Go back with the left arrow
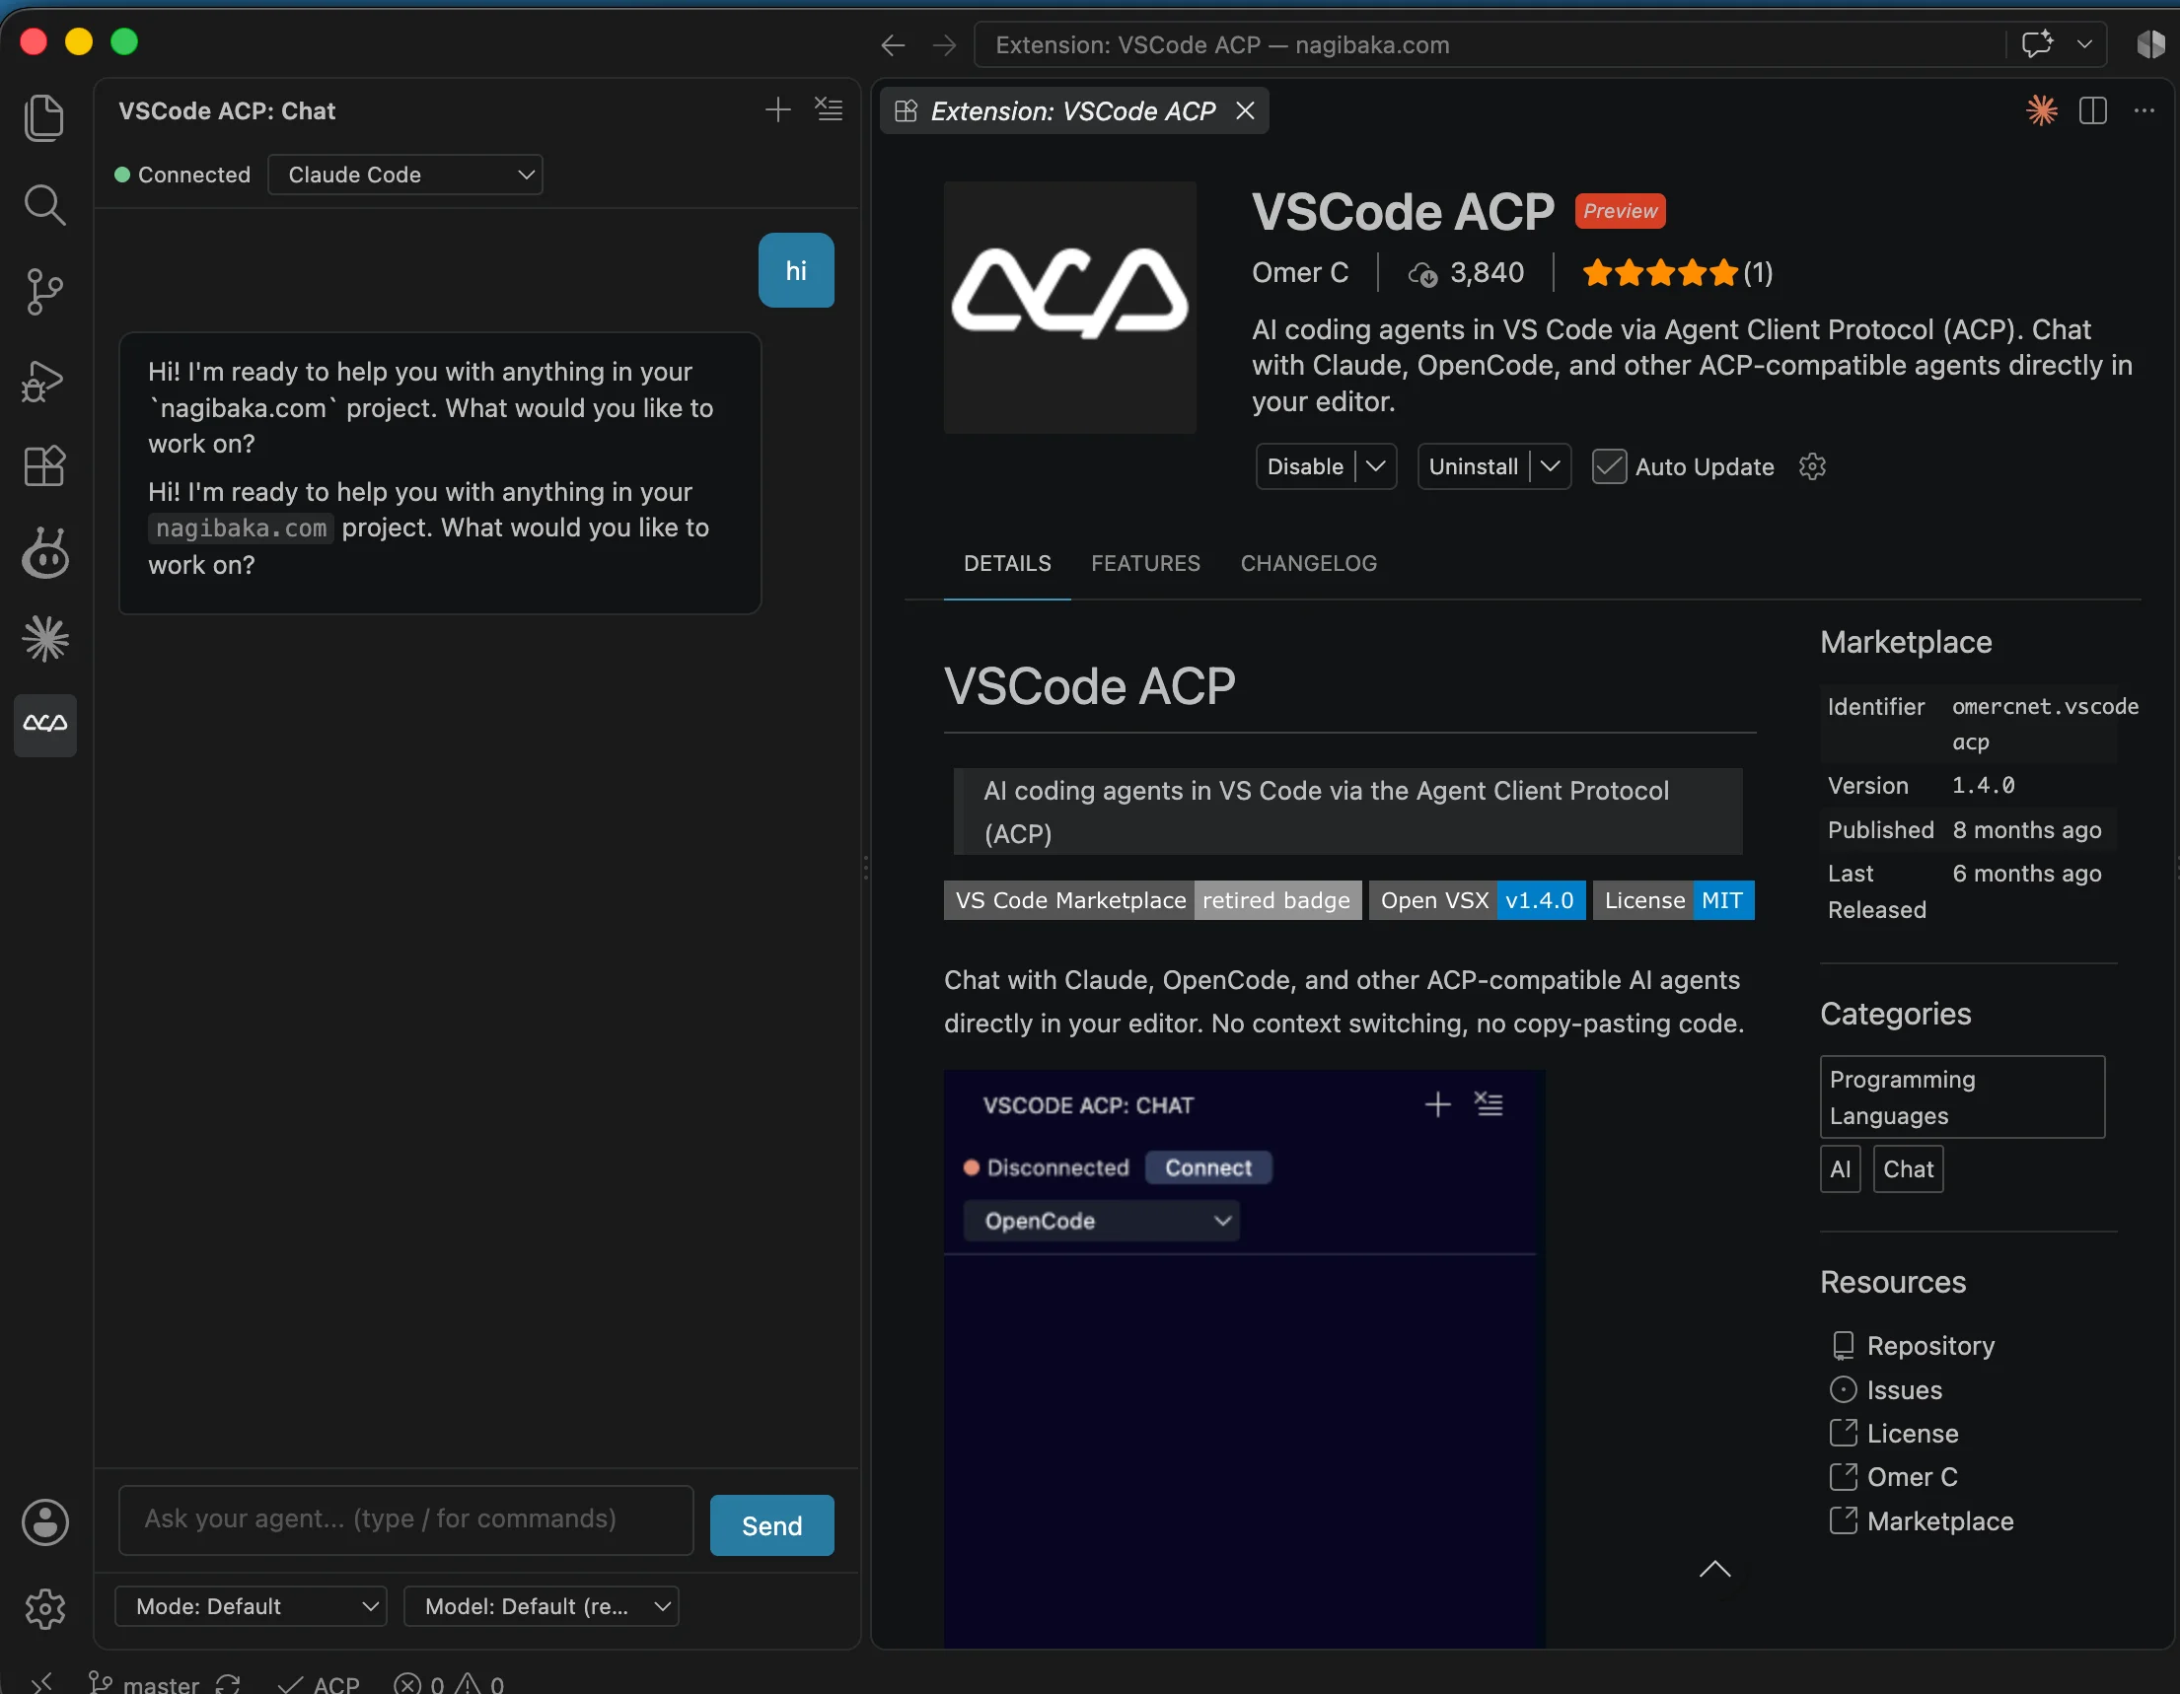2180x1694 pixels. point(893,45)
